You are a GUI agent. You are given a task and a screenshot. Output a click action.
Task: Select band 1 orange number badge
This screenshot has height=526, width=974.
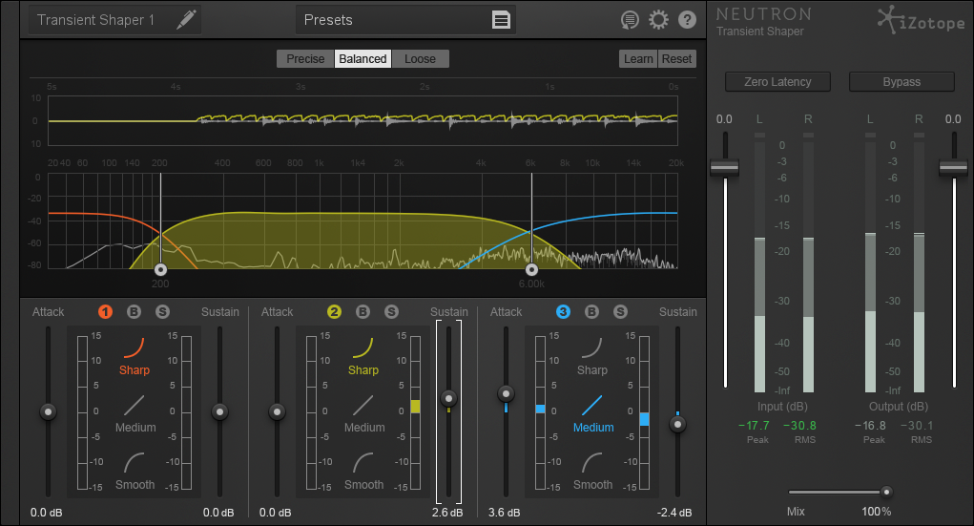click(105, 311)
